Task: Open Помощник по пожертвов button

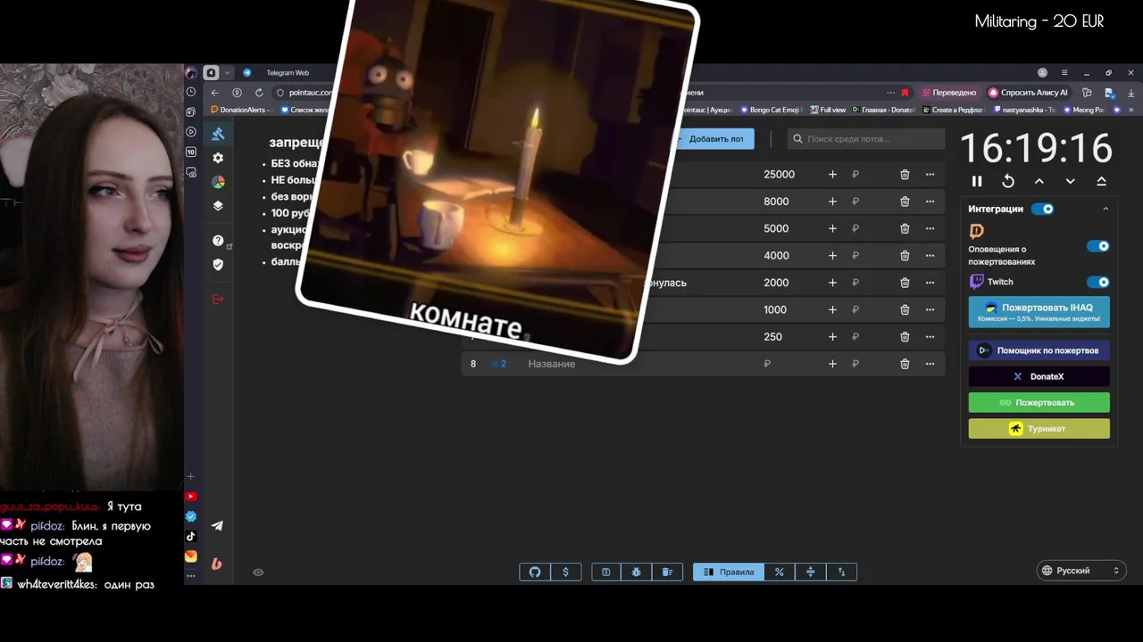Action: (1039, 350)
